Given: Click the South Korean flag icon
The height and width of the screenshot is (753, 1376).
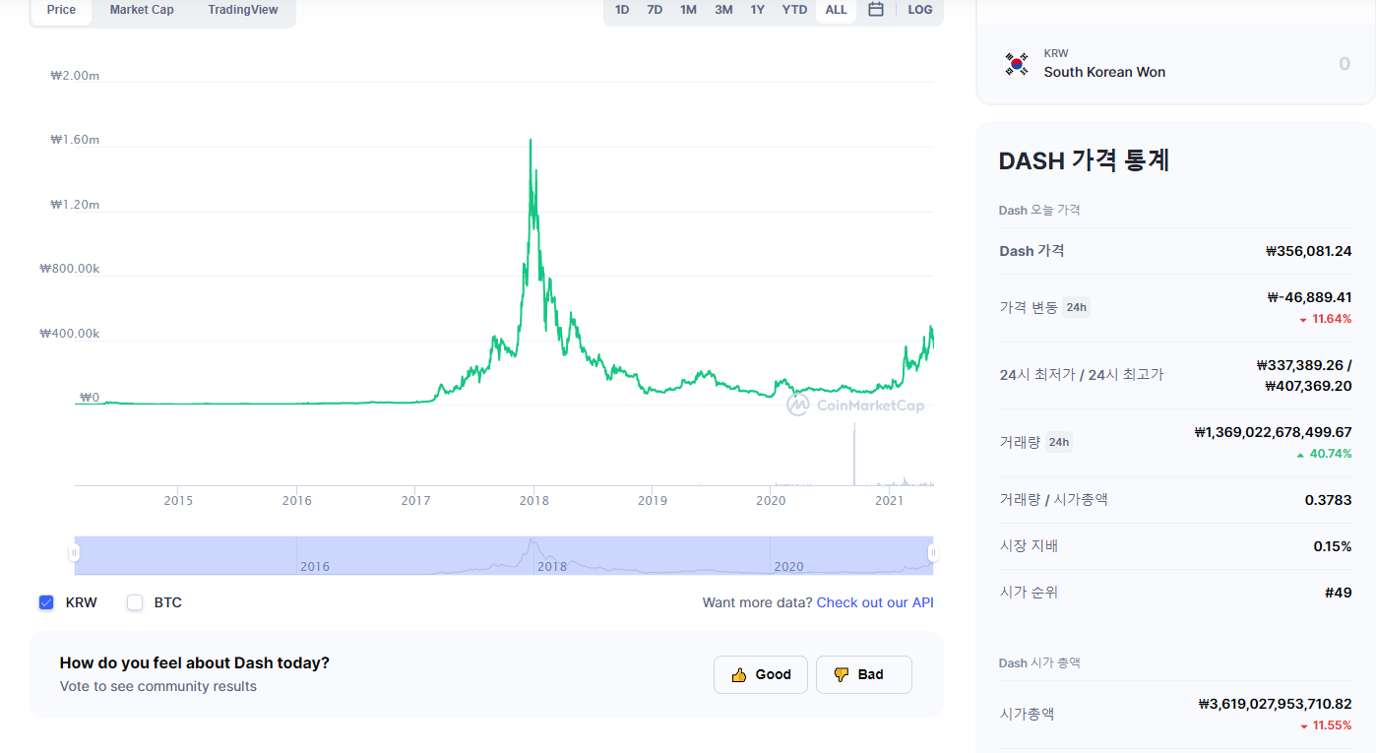Looking at the screenshot, I should tap(1016, 64).
